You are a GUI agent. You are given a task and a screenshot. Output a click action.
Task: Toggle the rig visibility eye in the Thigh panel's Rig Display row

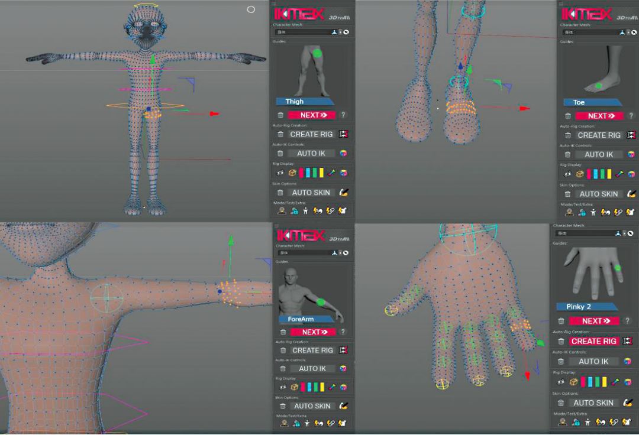pos(280,173)
